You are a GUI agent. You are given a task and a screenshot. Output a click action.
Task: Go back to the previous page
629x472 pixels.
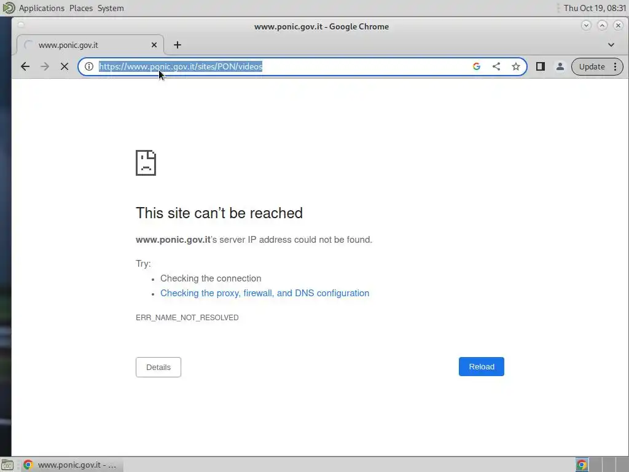25,66
